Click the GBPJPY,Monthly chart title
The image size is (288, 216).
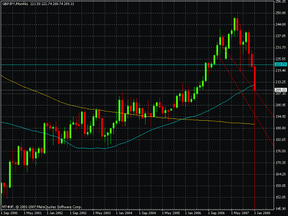coord(15,4)
